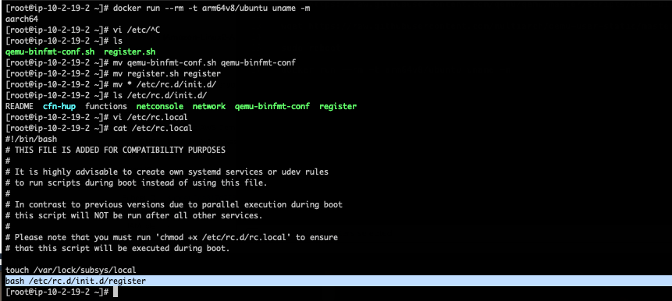Viewport: 672px width, 301px height.
Task: Click the 'vi /etc/rc.local' command
Action: click(x=151, y=117)
